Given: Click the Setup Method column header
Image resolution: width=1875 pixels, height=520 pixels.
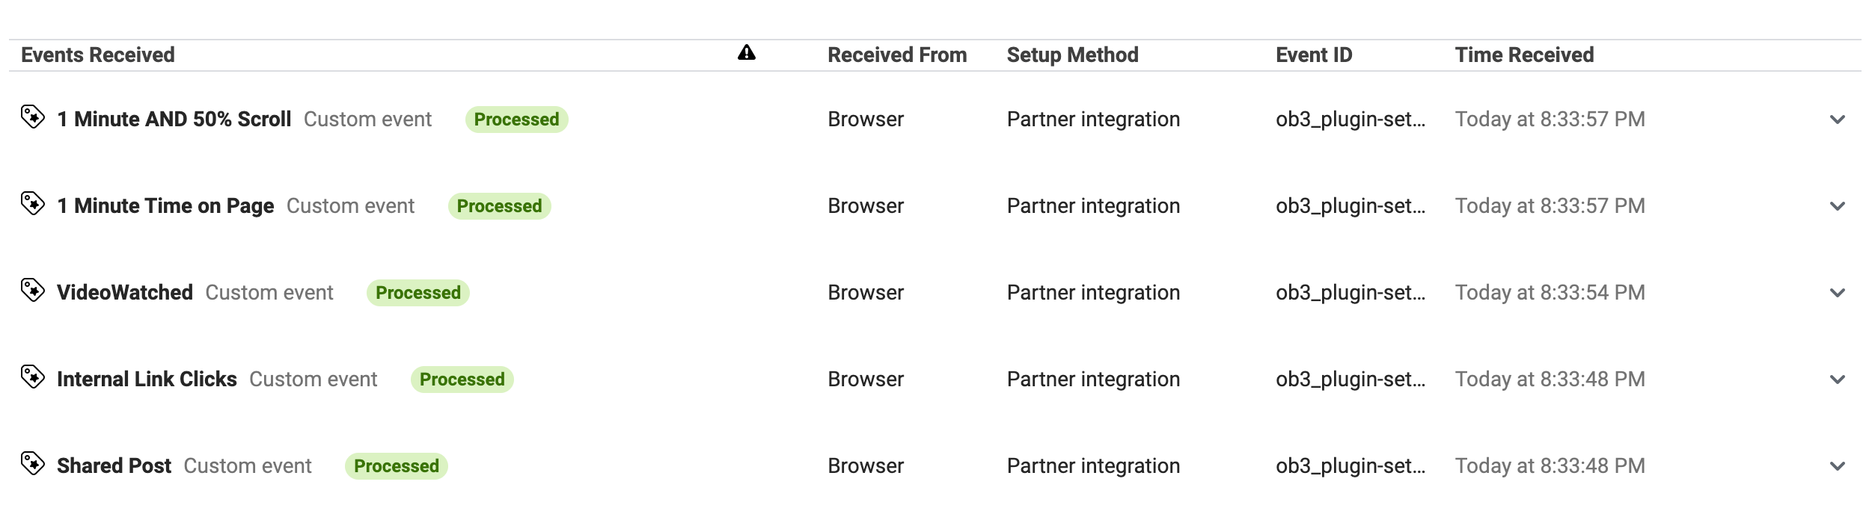Looking at the screenshot, I should [x=1072, y=55].
